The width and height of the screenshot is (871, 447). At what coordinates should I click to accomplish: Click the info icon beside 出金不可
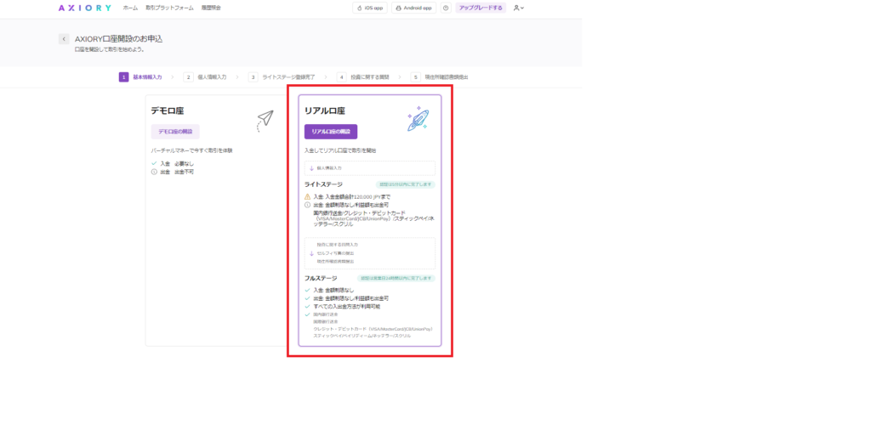click(x=154, y=172)
